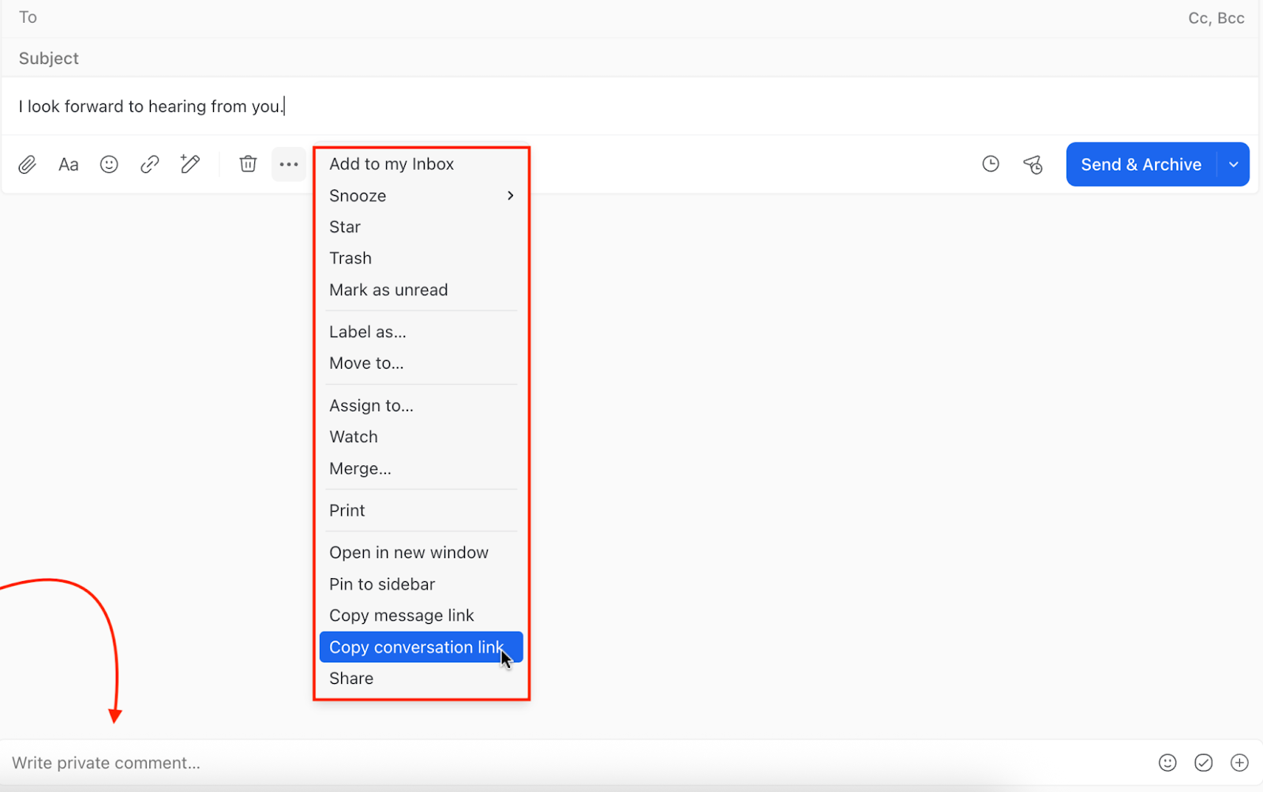1263x792 pixels.
Task: Send the email with Send & Archive
Action: point(1140,164)
